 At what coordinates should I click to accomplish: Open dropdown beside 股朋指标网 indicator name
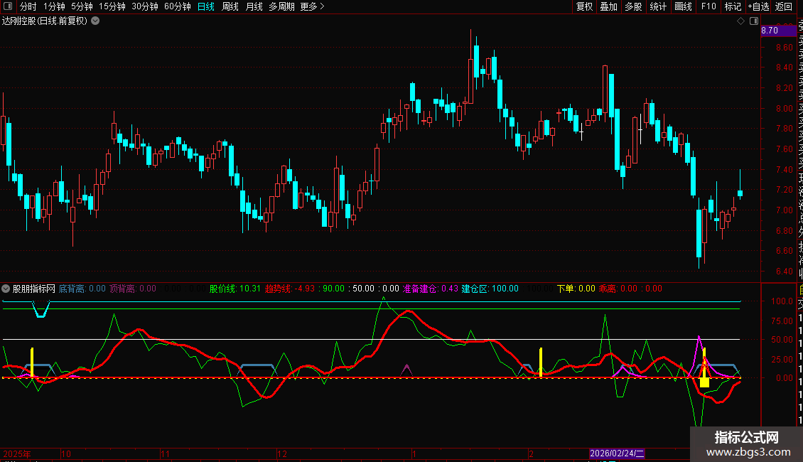click(x=6, y=289)
